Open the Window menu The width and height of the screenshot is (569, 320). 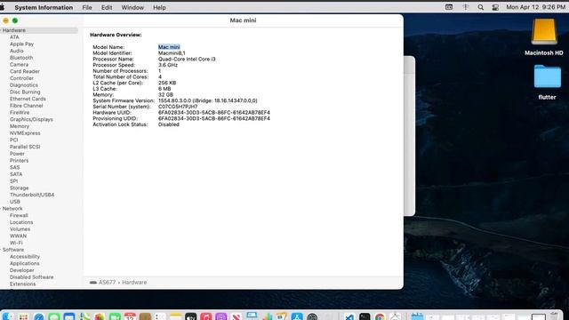click(132, 7)
